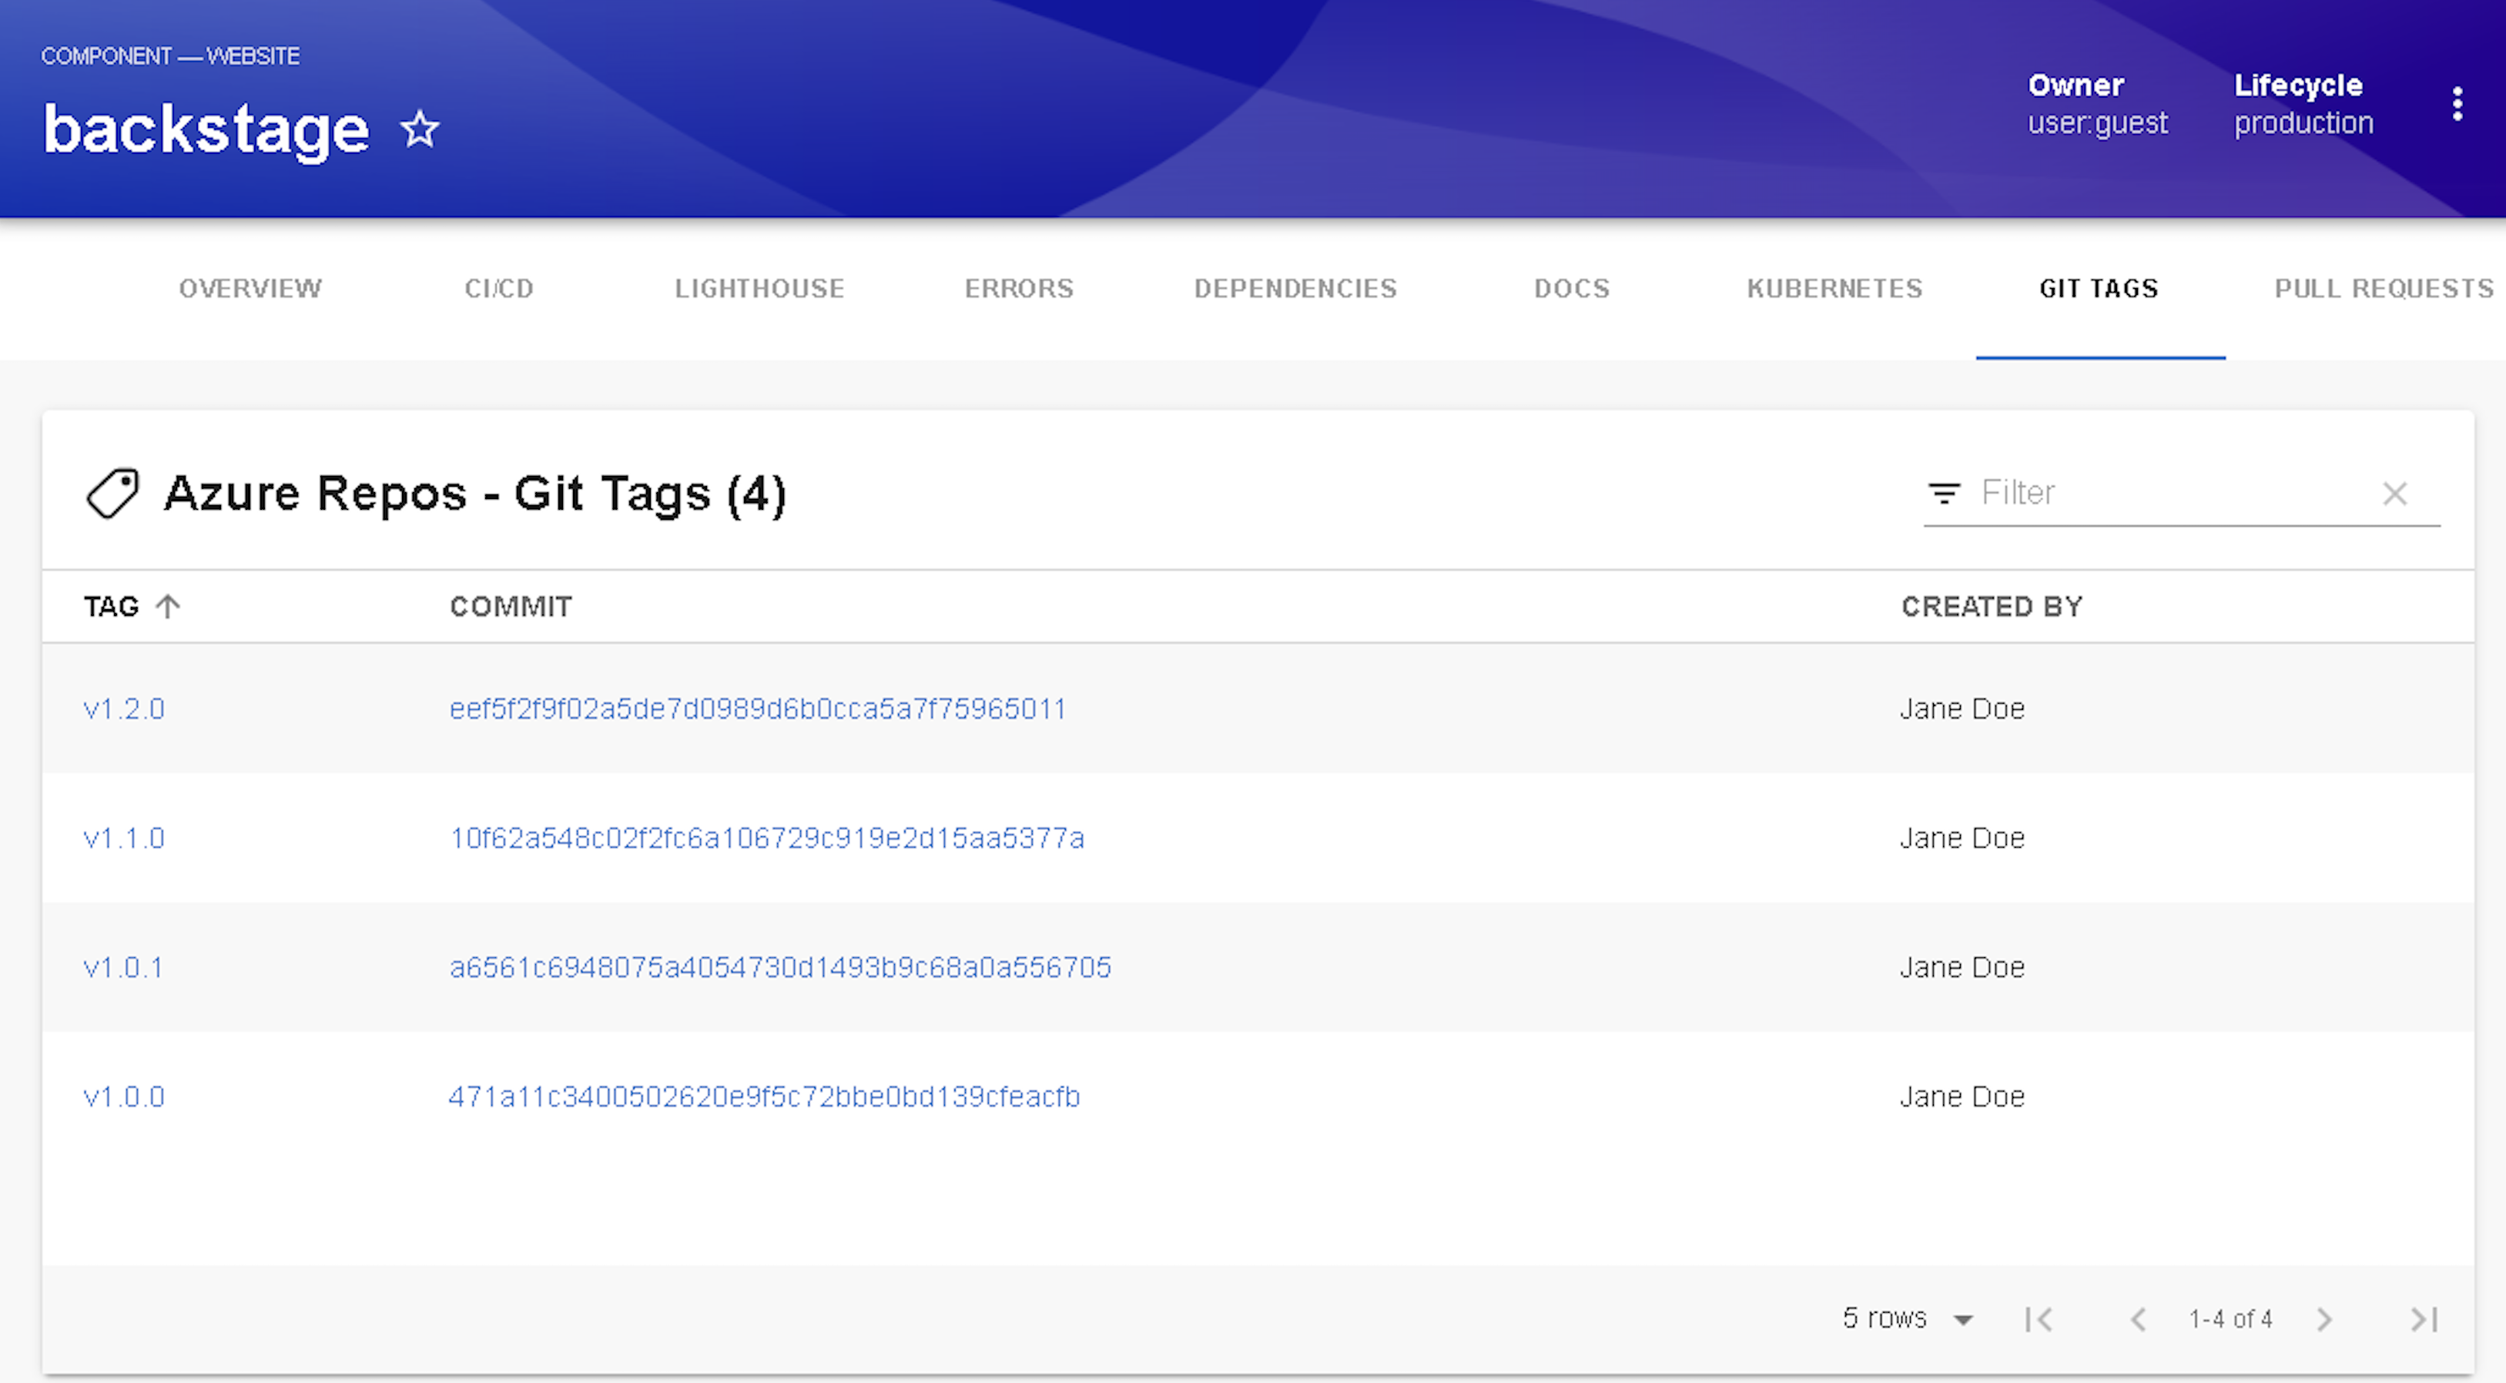Image resolution: width=2506 pixels, height=1383 pixels.
Task: Toggle the TAG column sort arrow
Action: tap(169, 607)
